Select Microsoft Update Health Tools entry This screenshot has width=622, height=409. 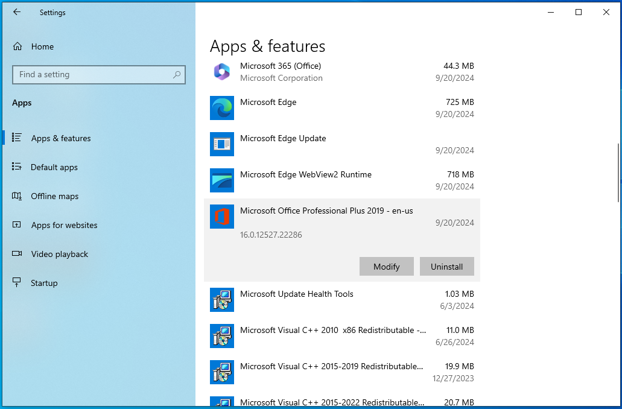(342, 300)
